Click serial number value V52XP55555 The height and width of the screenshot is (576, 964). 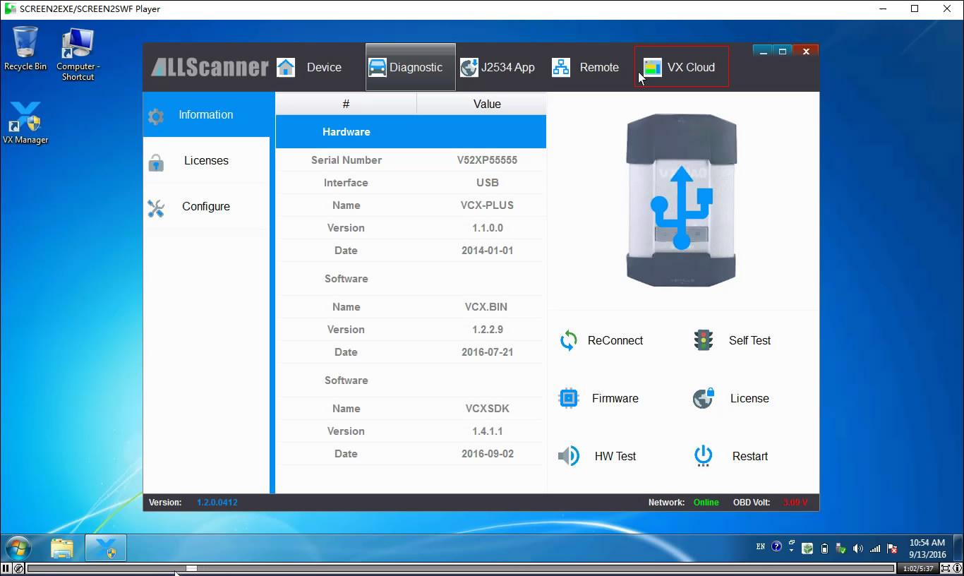point(487,160)
